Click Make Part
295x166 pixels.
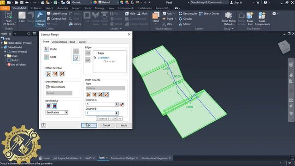(x=250, y=18)
